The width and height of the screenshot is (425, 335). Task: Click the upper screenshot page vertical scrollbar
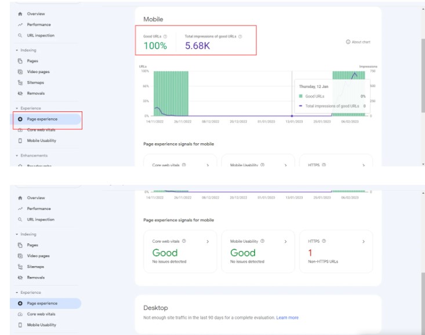point(423,75)
